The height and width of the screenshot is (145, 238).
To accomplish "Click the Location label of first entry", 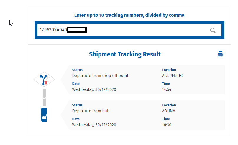I will click(169, 70).
